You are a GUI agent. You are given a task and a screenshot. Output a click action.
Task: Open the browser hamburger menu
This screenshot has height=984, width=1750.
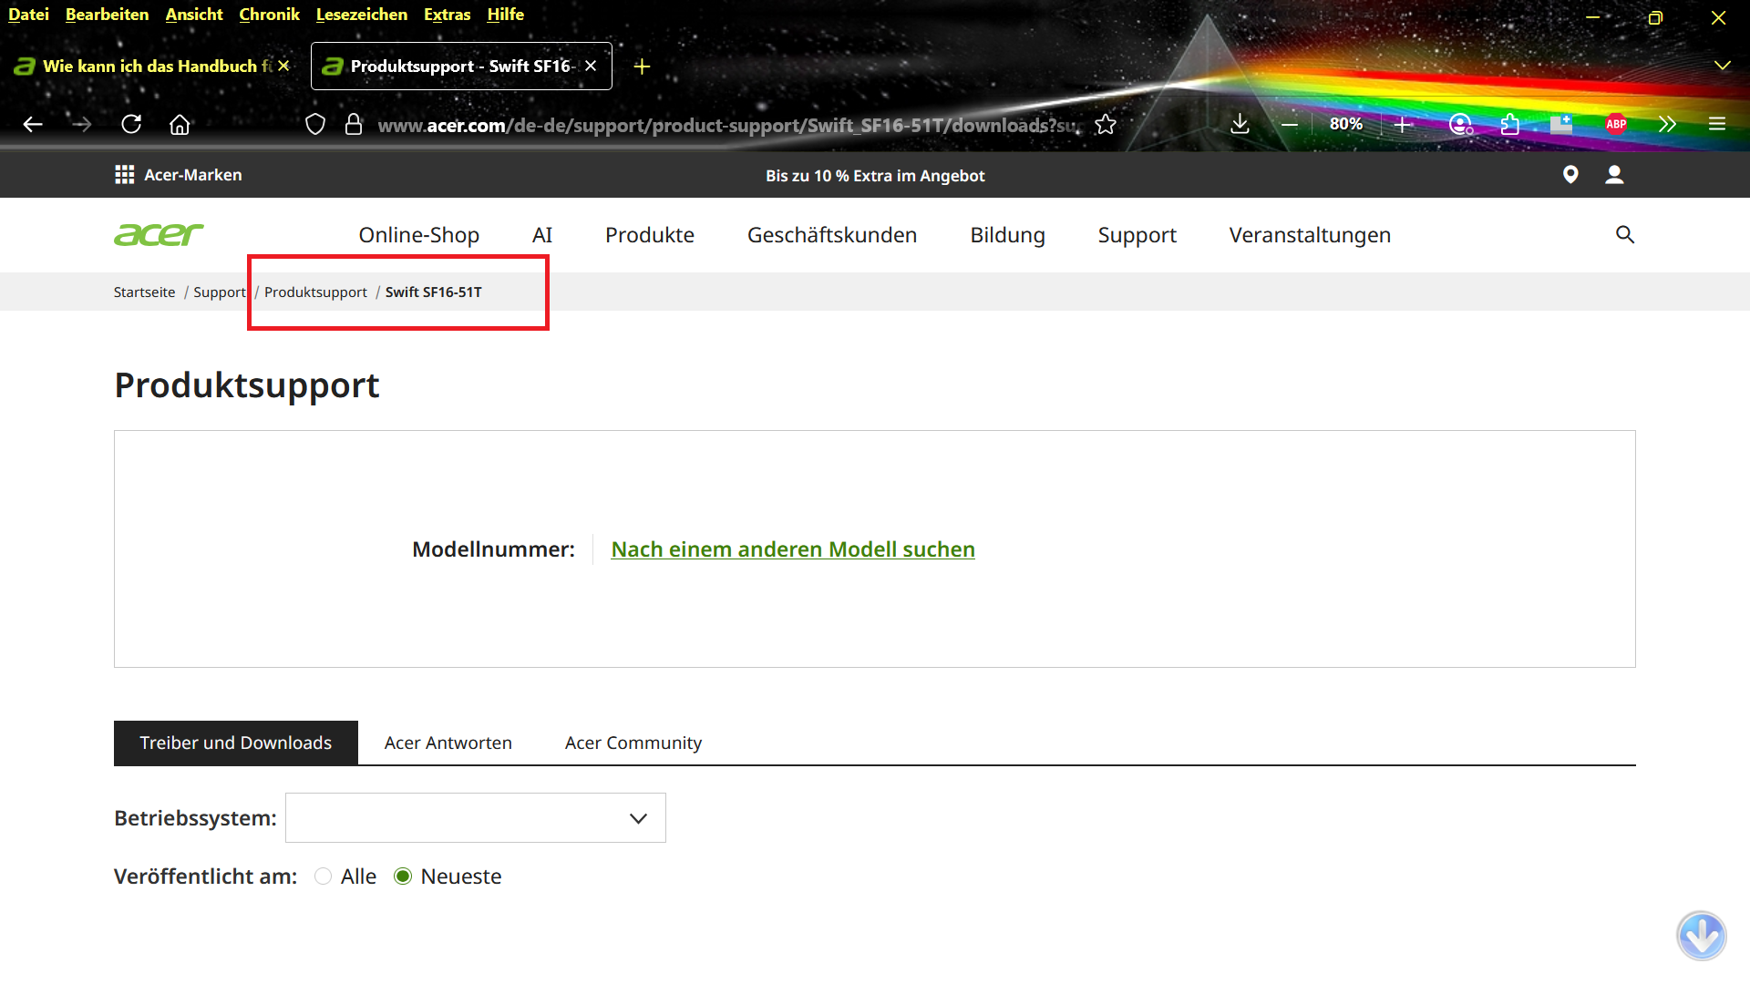[x=1717, y=125]
